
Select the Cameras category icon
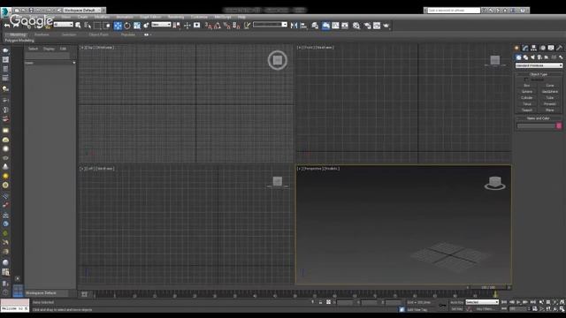pos(539,57)
